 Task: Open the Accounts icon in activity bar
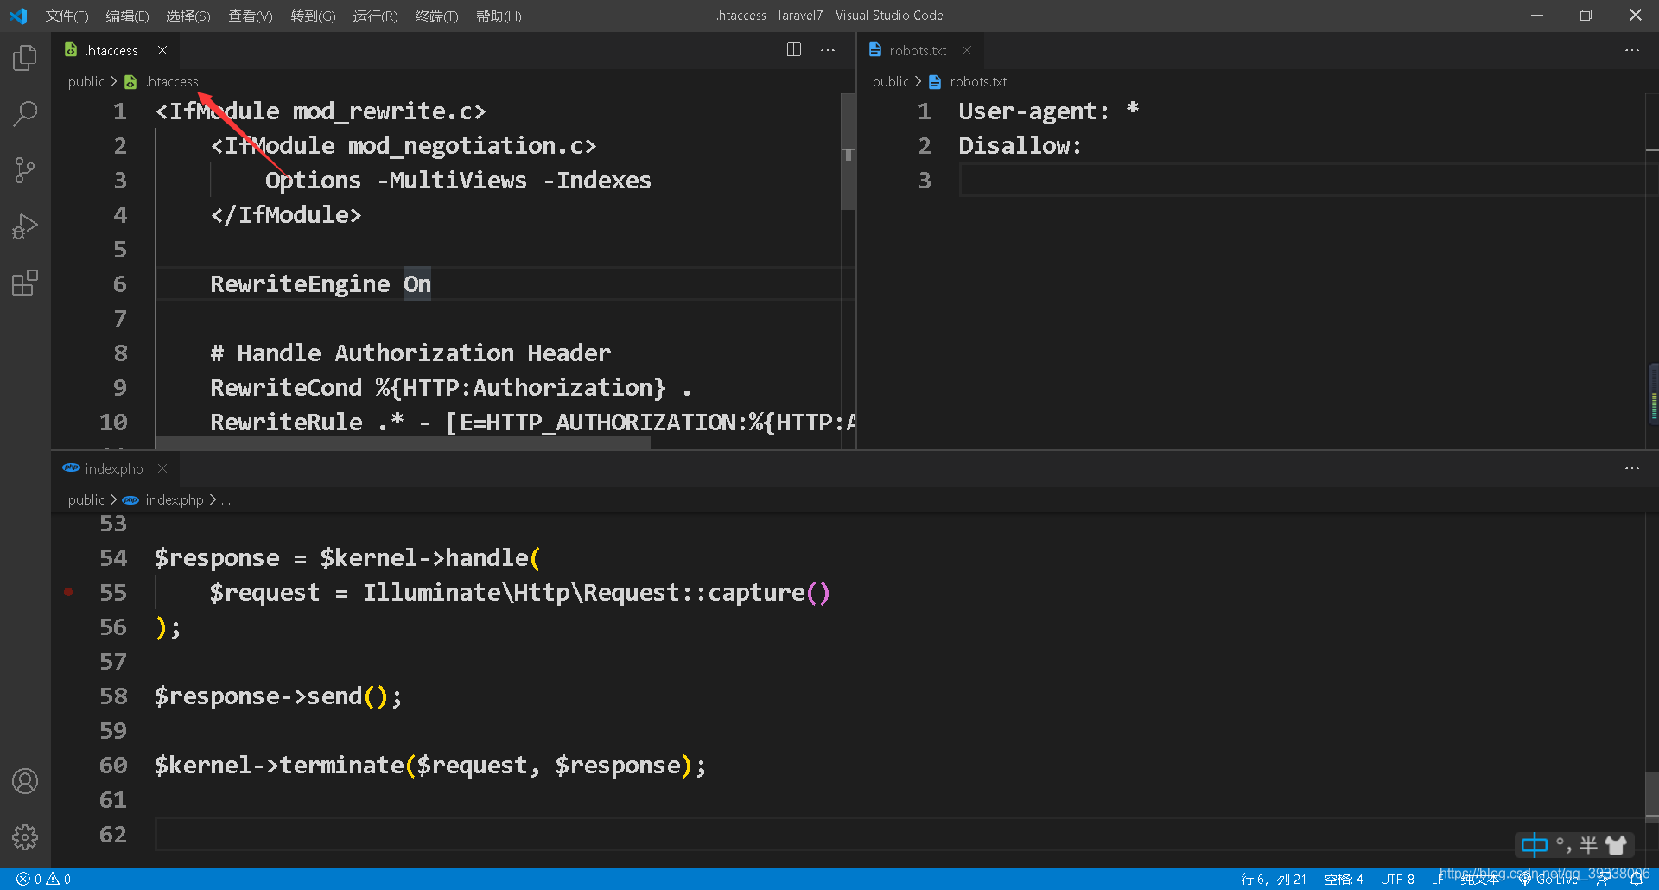click(x=25, y=780)
